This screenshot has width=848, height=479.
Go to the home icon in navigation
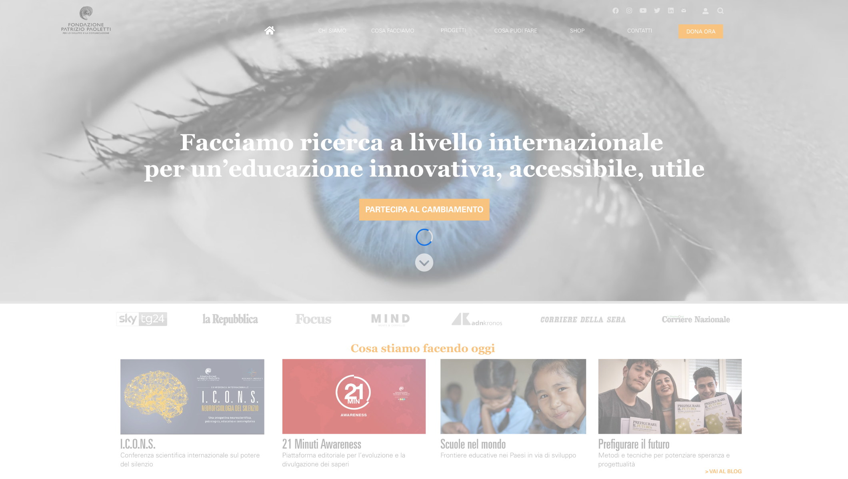(x=270, y=30)
